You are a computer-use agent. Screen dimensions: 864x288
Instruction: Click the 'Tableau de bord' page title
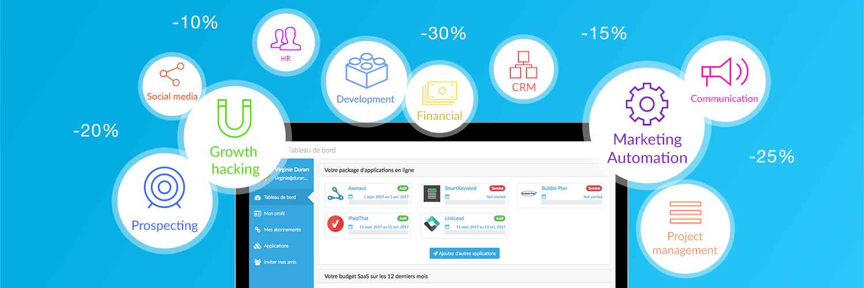(312, 150)
